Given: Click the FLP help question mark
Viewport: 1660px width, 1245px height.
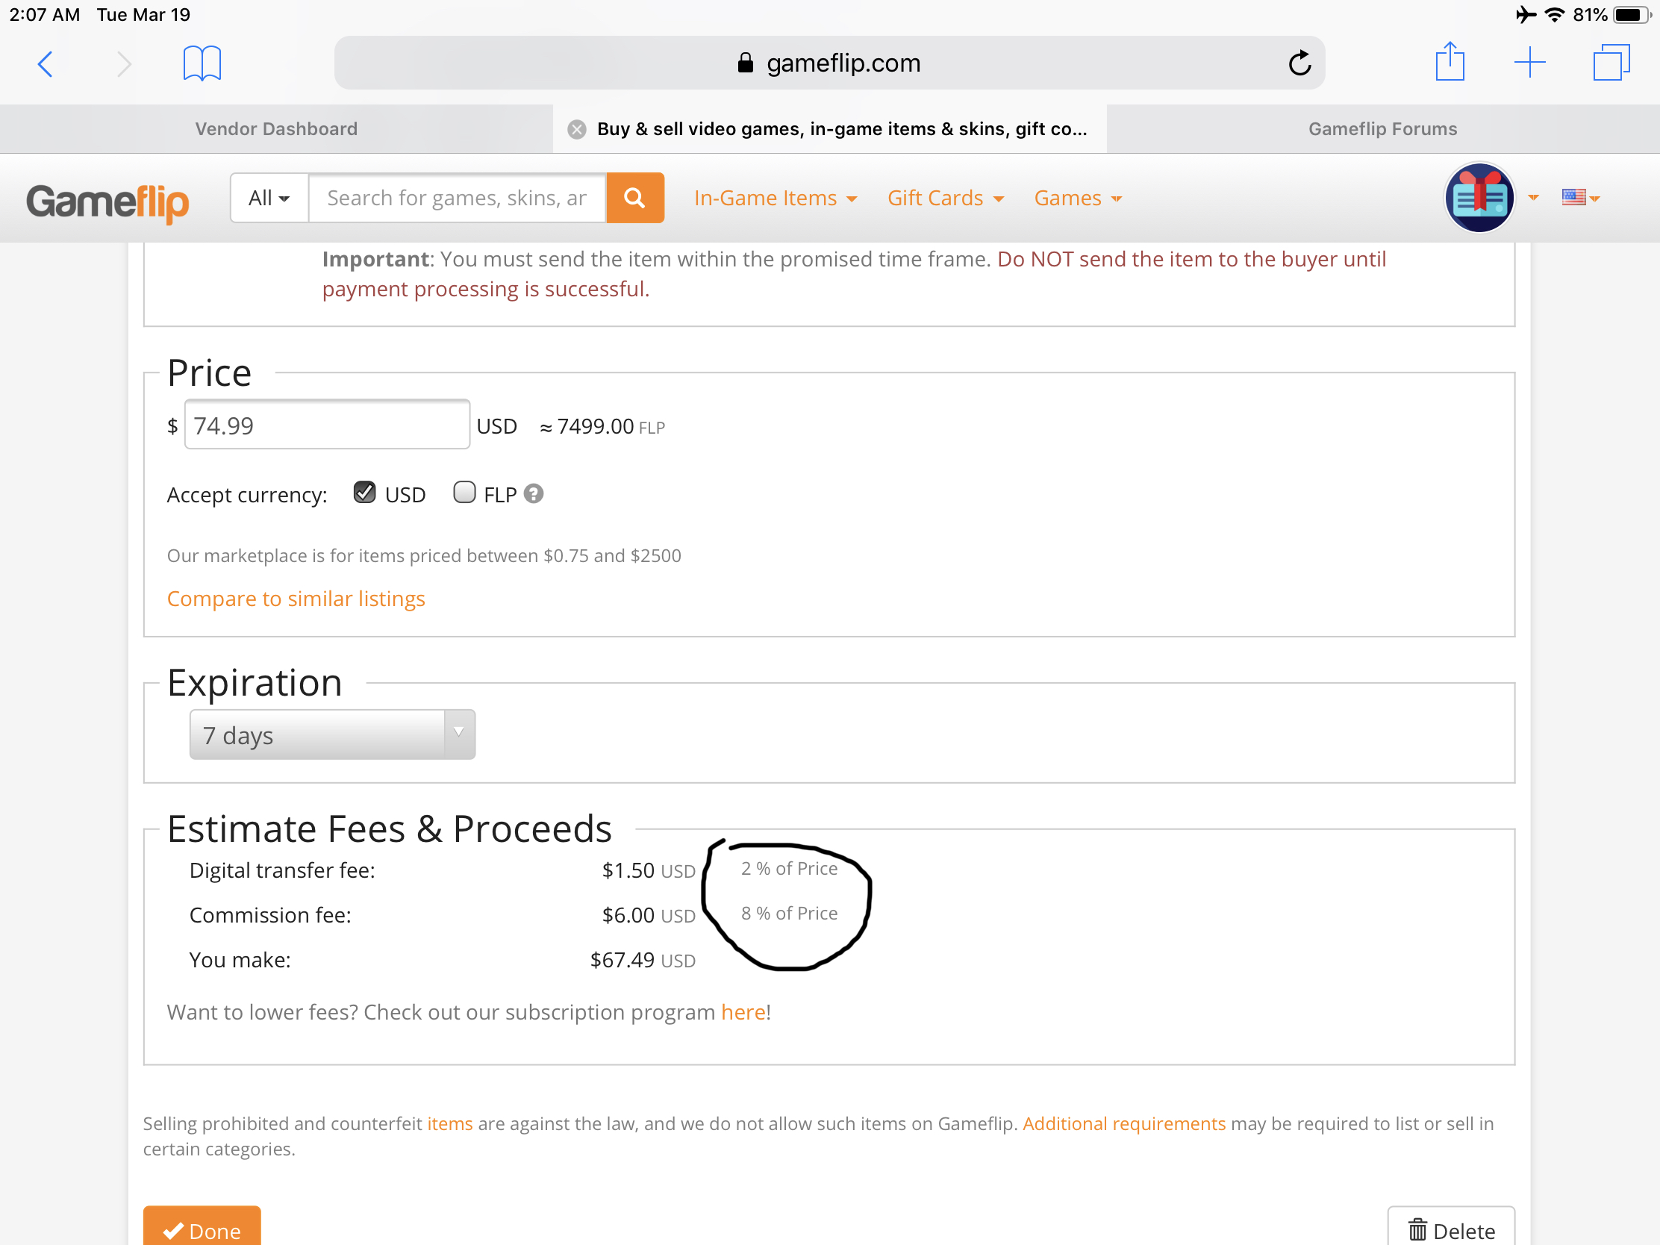Looking at the screenshot, I should (x=534, y=494).
